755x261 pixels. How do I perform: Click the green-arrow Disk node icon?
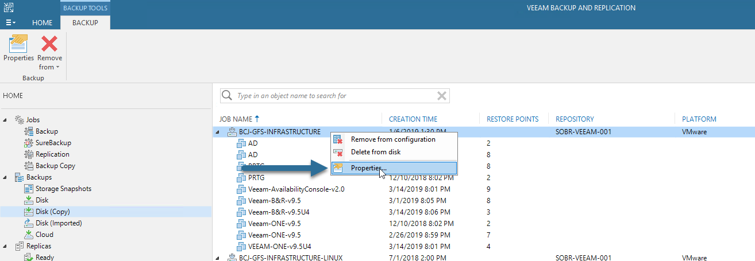pos(29,200)
